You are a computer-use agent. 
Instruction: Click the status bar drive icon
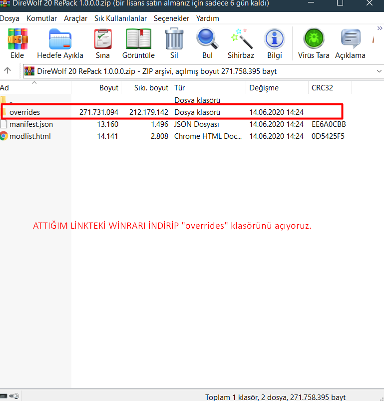(x=3, y=396)
